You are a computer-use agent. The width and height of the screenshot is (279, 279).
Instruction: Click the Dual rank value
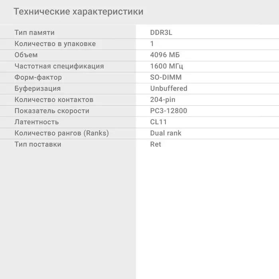point(166,133)
